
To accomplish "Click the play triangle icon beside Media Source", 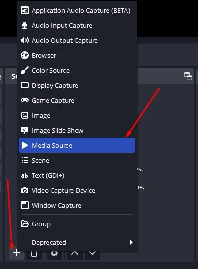I will point(25,145).
